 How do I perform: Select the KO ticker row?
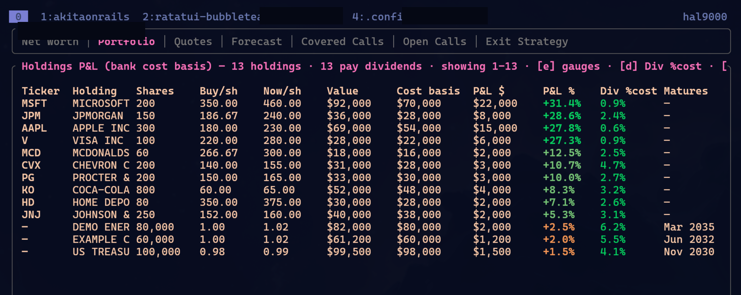point(368,190)
